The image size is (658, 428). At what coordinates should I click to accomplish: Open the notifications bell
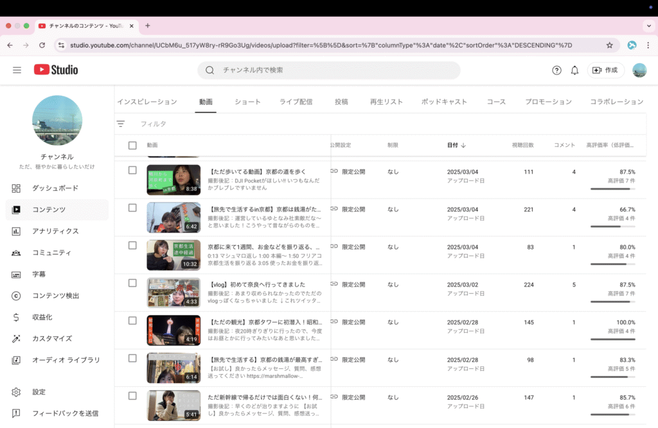pyautogui.click(x=574, y=70)
